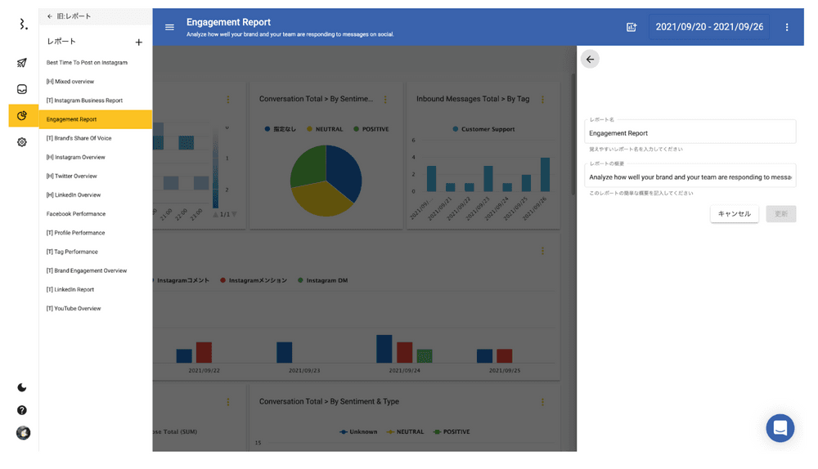This screenshot has width=818, height=469.
Task: Open header three-dot more options menu
Action: click(x=787, y=27)
